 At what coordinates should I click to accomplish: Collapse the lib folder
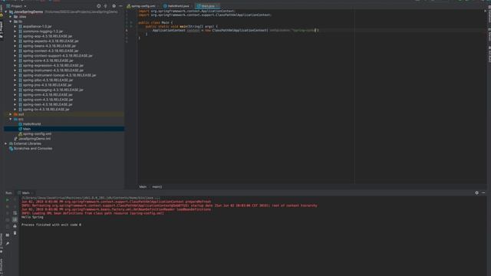click(x=11, y=21)
